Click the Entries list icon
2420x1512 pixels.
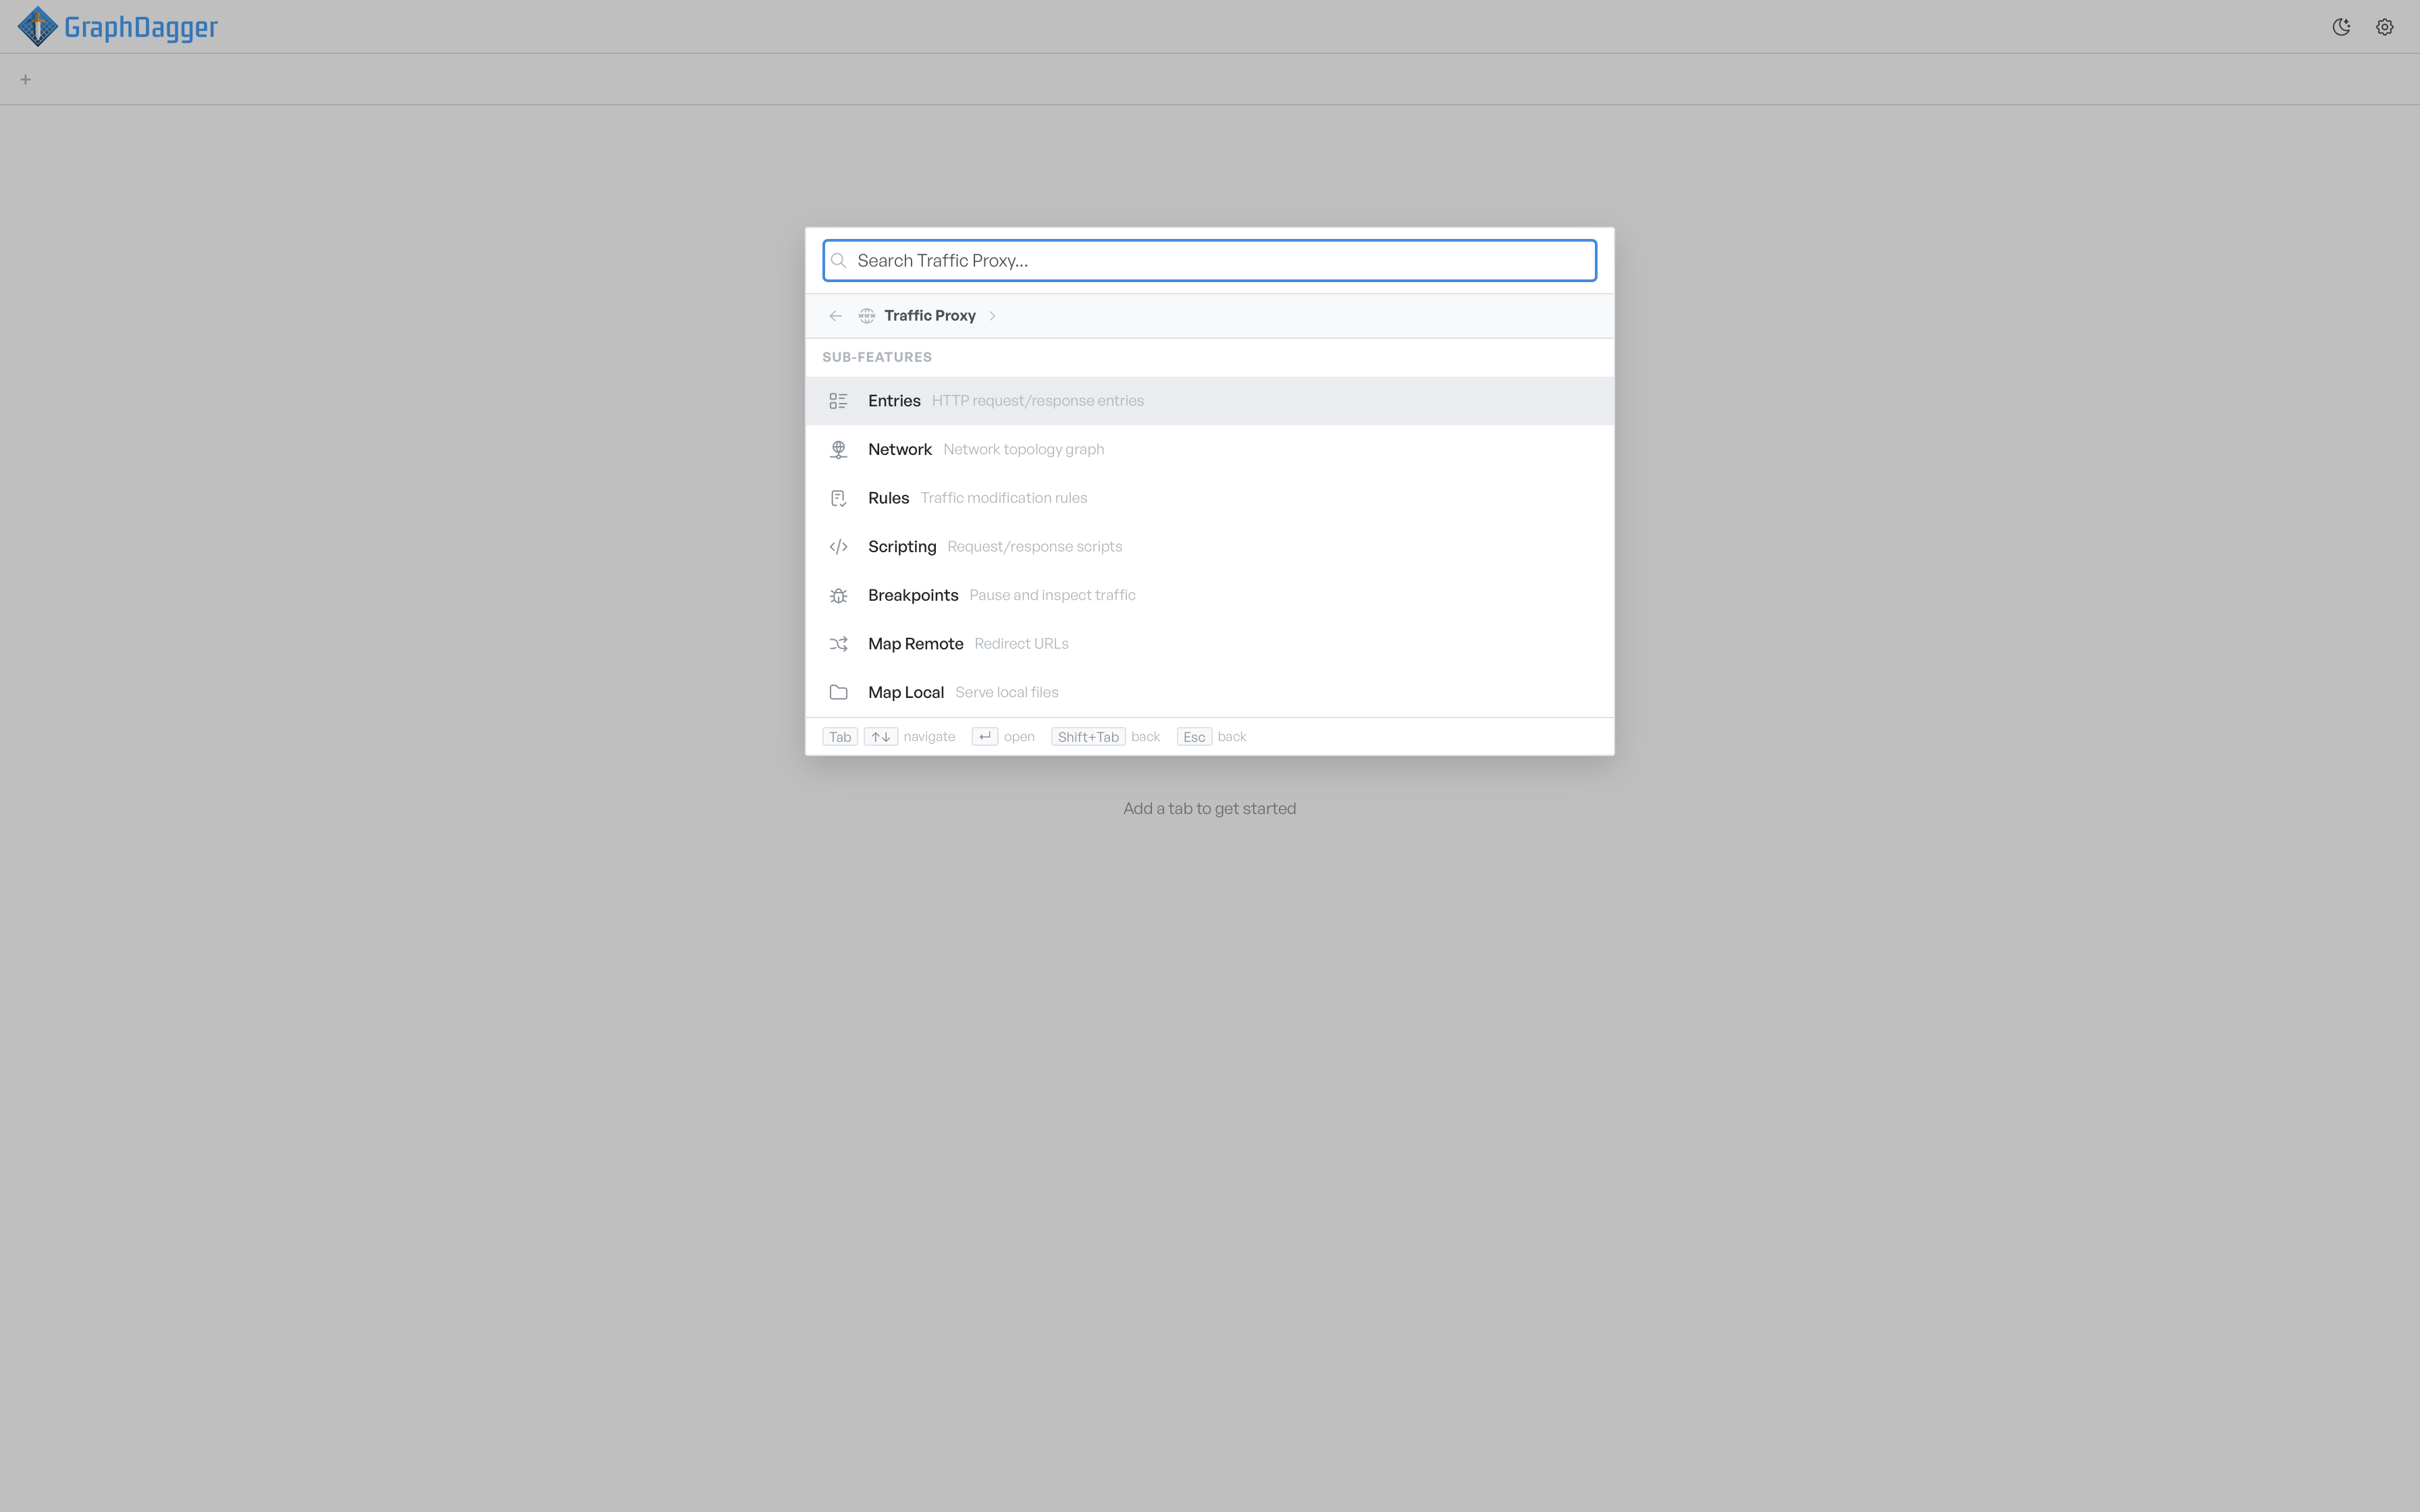pyautogui.click(x=839, y=401)
